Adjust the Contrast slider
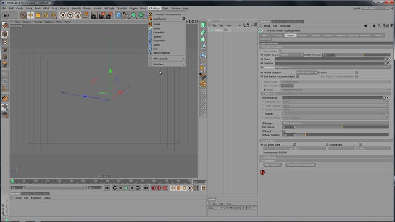Viewport: 395px width, 222px height. click(x=343, y=127)
